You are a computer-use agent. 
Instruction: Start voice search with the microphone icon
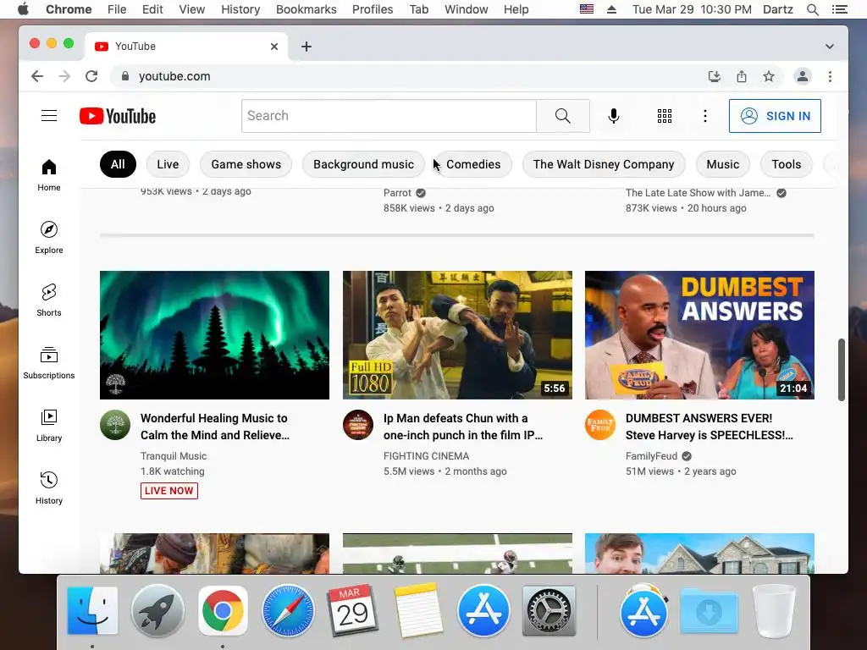(613, 115)
